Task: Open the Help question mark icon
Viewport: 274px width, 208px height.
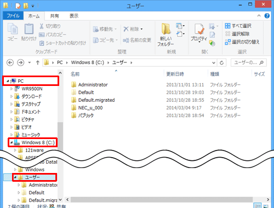Action: coord(267,16)
